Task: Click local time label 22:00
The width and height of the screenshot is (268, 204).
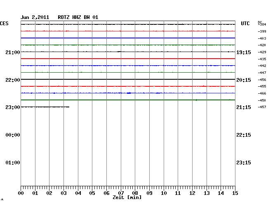Action: click(x=13, y=80)
